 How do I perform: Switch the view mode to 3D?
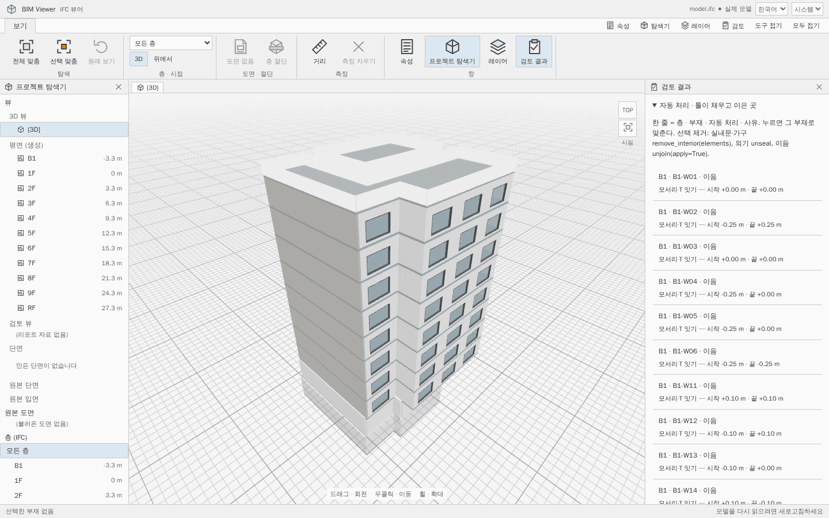pyautogui.click(x=139, y=59)
